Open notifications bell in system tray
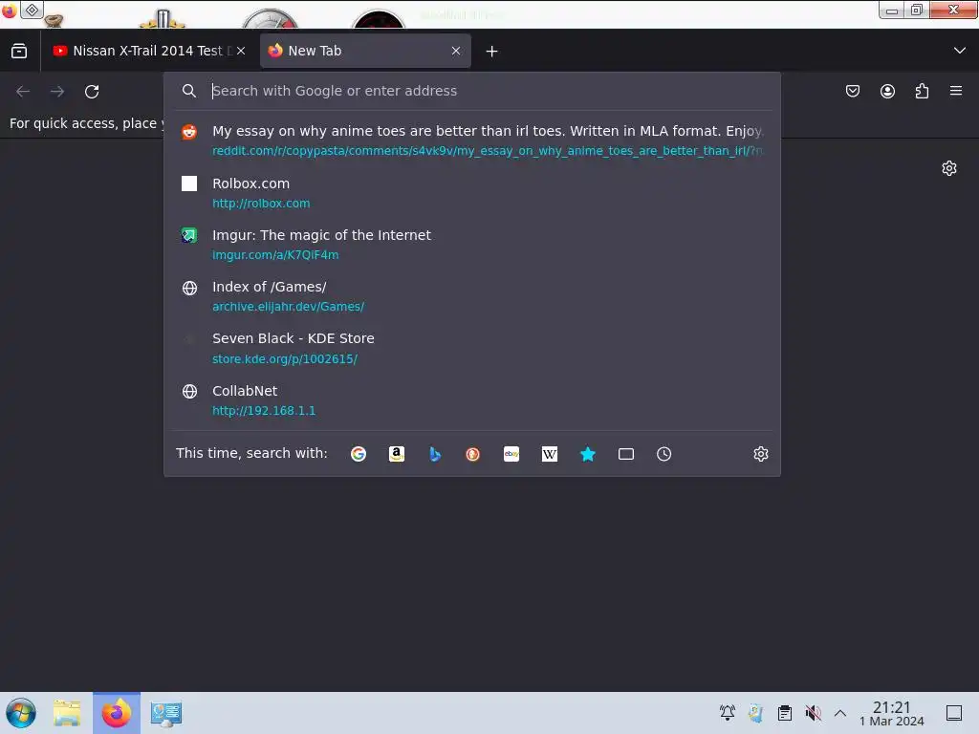The height and width of the screenshot is (734, 979). pyautogui.click(x=727, y=712)
